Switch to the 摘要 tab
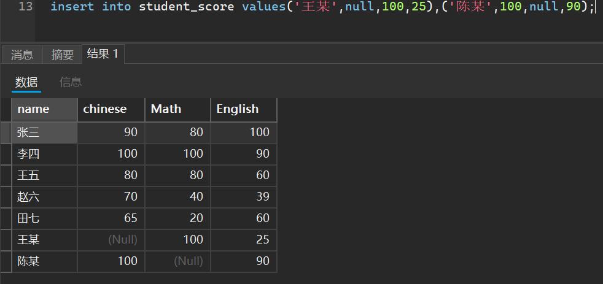The height and width of the screenshot is (284, 603). 62,55
